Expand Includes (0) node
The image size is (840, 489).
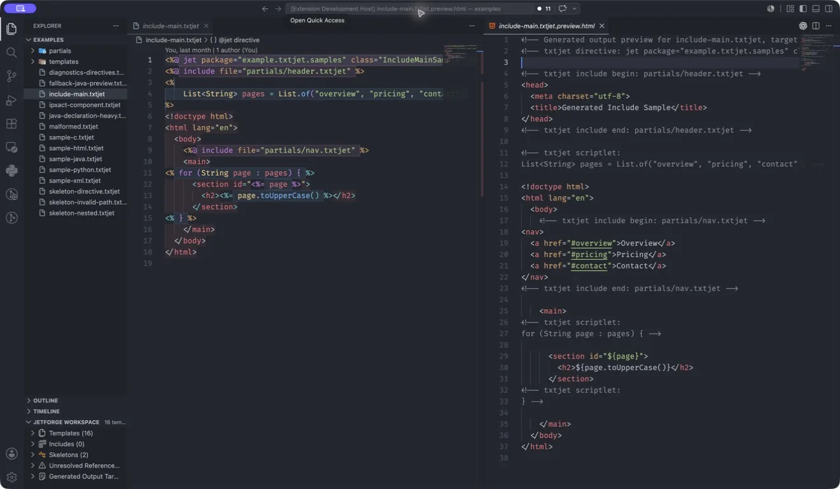[x=33, y=444]
